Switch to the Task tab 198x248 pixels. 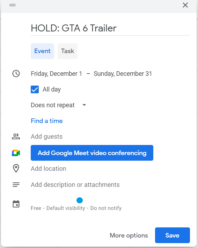click(67, 51)
